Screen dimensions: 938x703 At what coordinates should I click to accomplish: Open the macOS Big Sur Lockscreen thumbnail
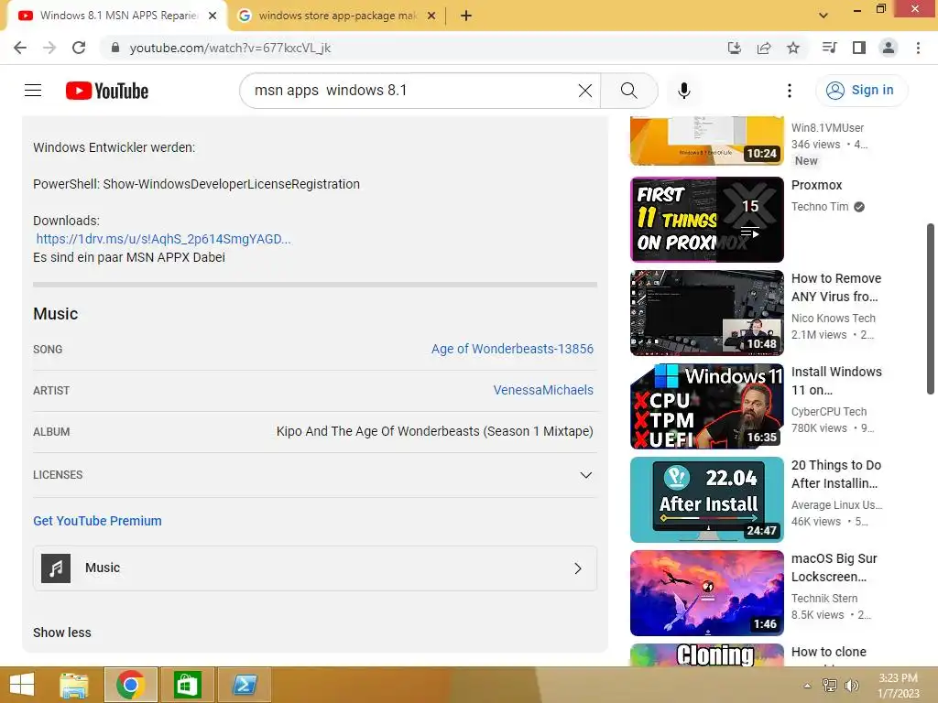(706, 592)
